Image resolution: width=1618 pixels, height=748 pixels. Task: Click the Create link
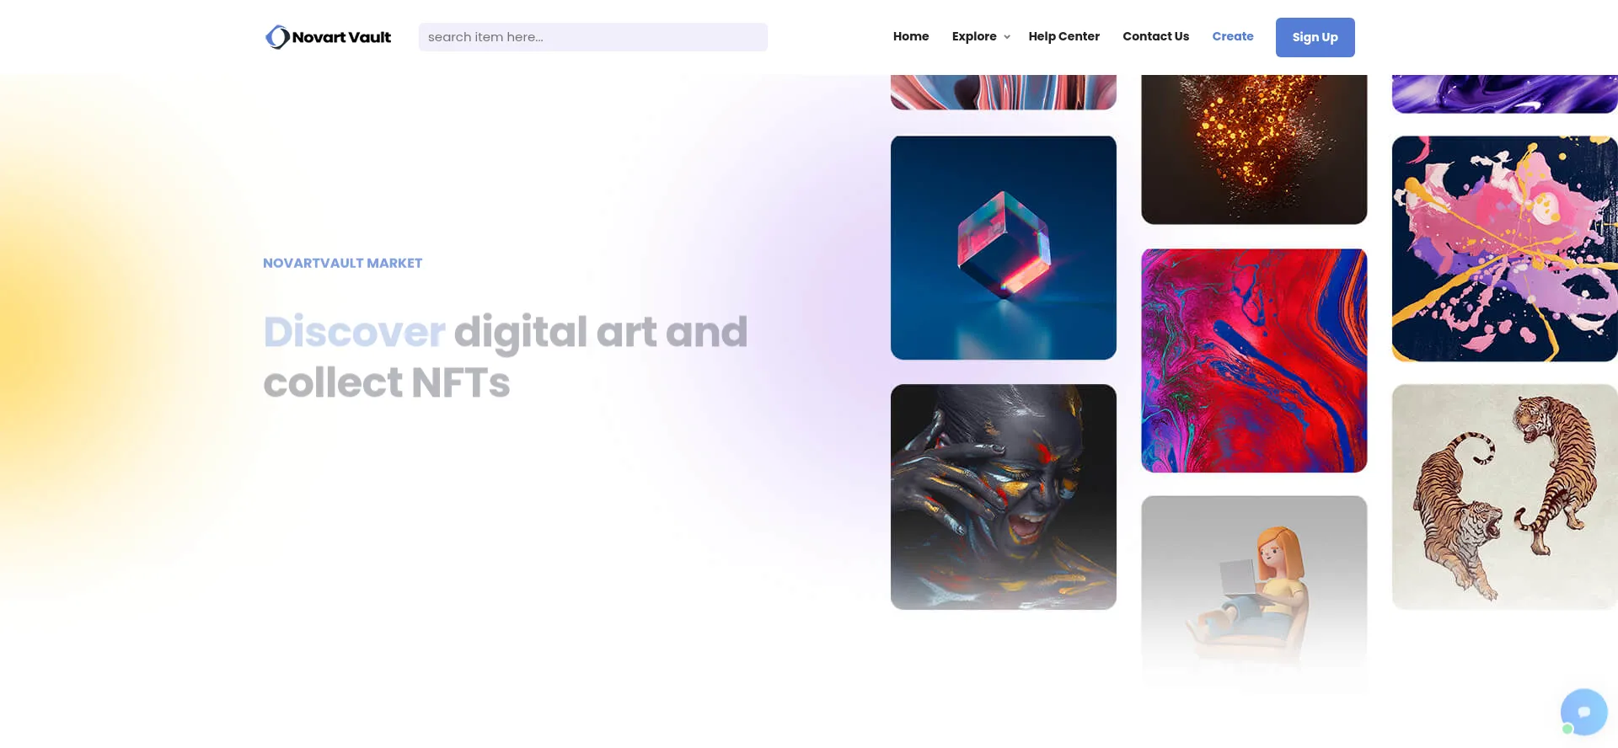1232,36
